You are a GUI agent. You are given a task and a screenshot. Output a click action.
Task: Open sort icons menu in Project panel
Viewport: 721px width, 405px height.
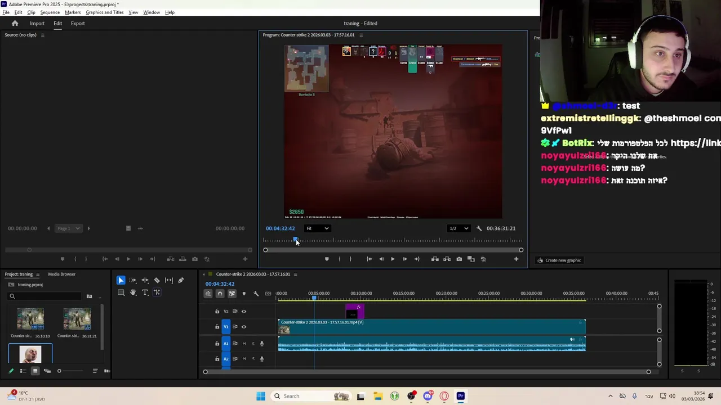click(x=95, y=371)
